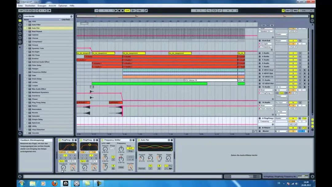The image size is (332, 187).
Task: Open Kick/Sub output routing Master dropdown
Action: coord(281,41)
